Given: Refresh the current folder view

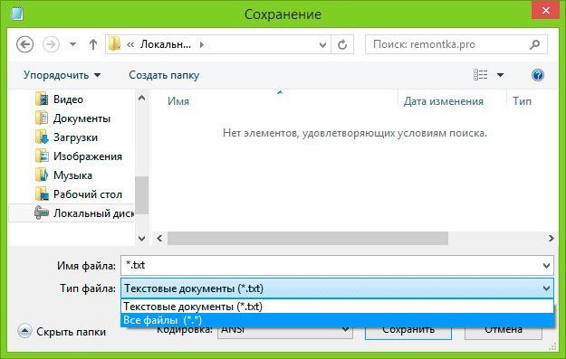Looking at the screenshot, I should (x=342, y=44).
